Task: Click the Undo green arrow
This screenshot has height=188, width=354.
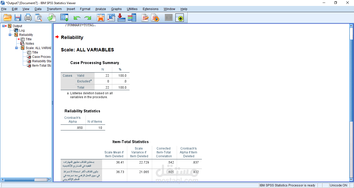Action: click(77, 18)
